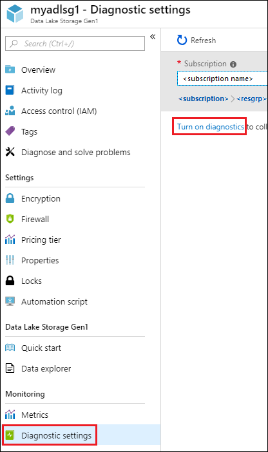This screenshot has width=268, height=452.
Task: Go to Data explorer menu item
Action: point(39,368)
